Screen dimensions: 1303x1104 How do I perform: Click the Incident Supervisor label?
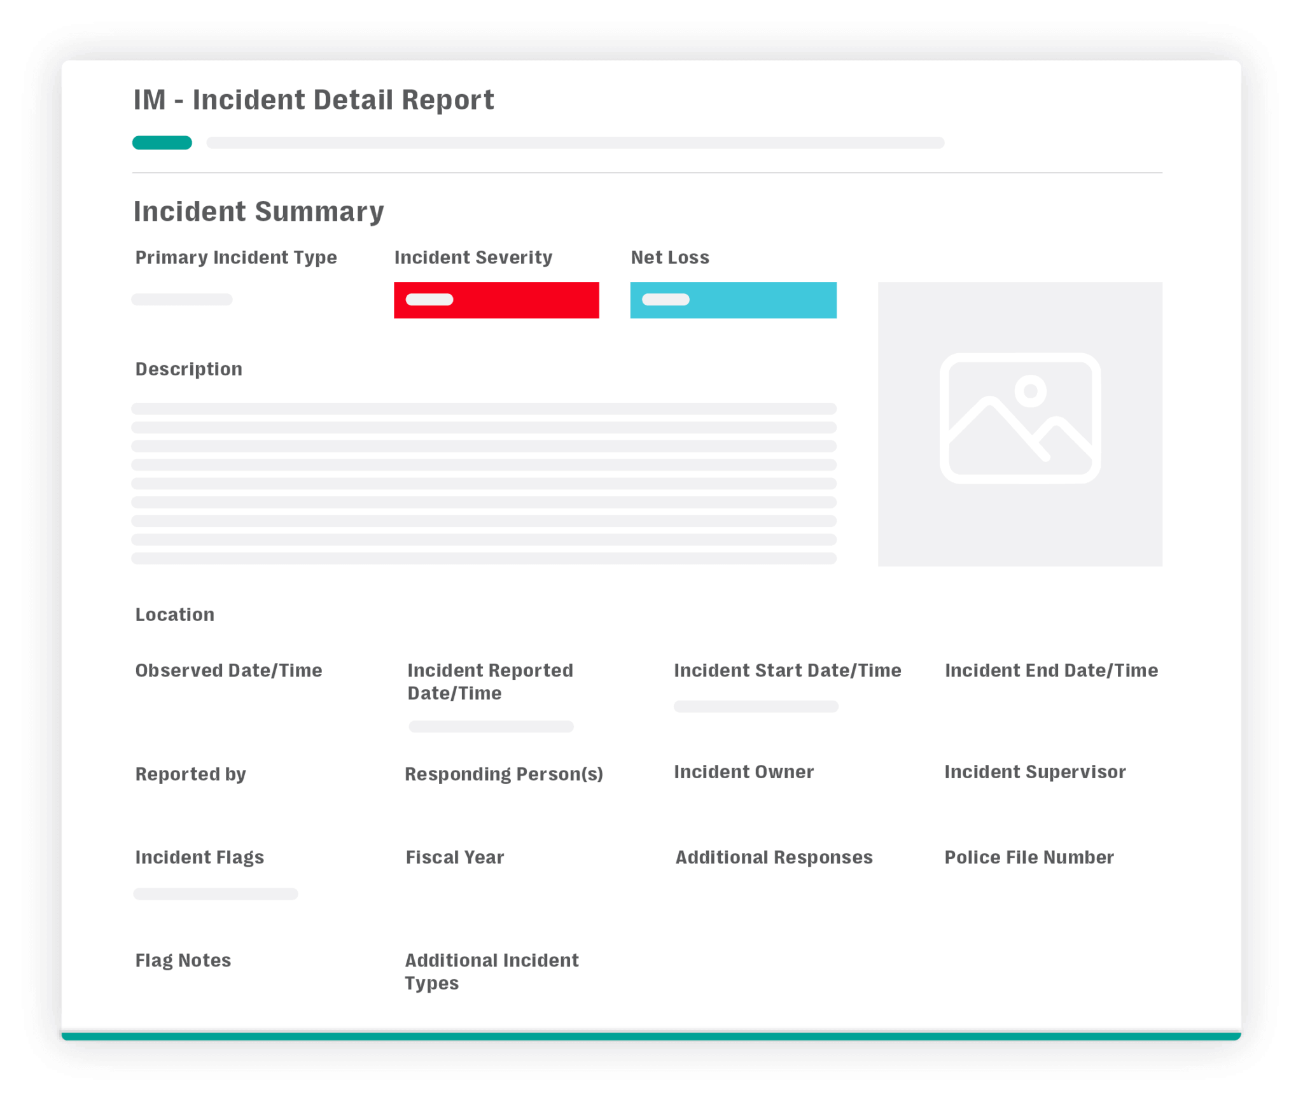click(x=1035, y=772)
